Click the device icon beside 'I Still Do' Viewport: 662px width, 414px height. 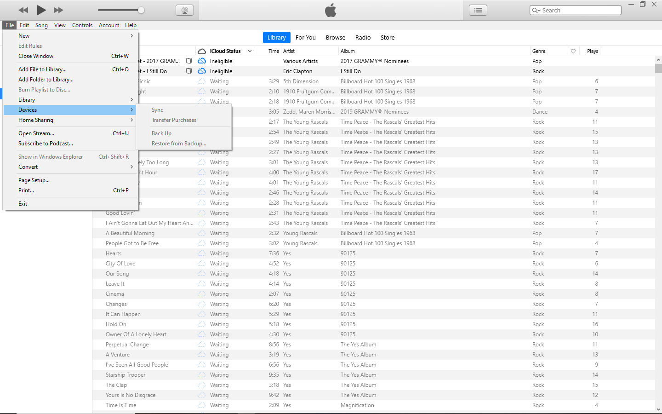click(x=188, y=71)
